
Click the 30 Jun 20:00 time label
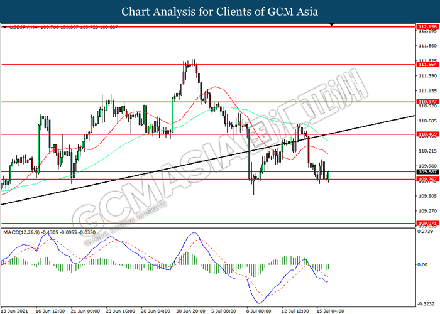click(190, 311)
